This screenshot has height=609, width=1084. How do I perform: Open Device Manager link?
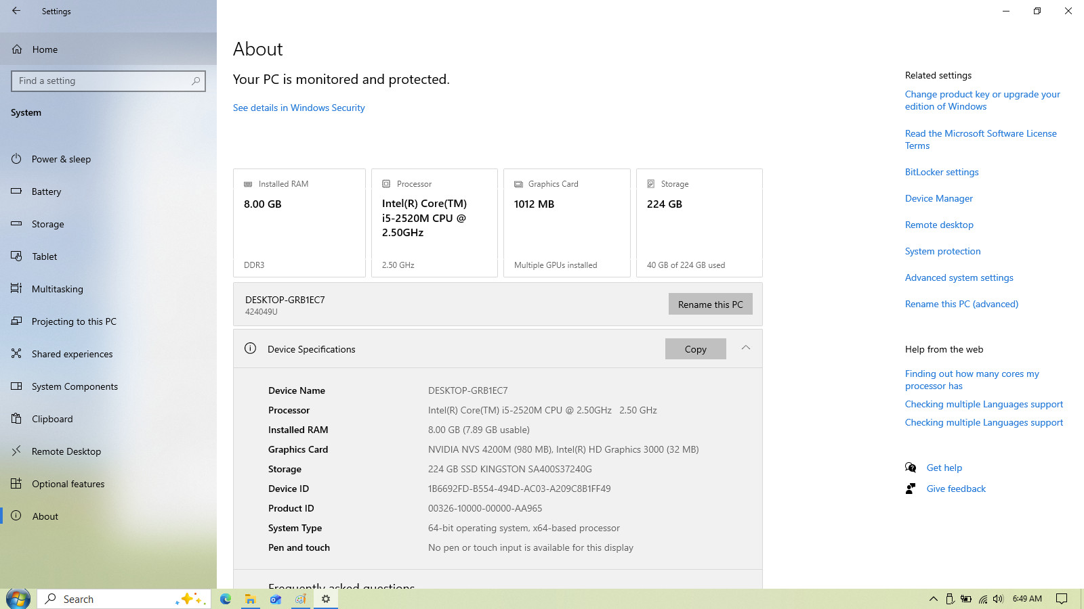tap(938, 198)
